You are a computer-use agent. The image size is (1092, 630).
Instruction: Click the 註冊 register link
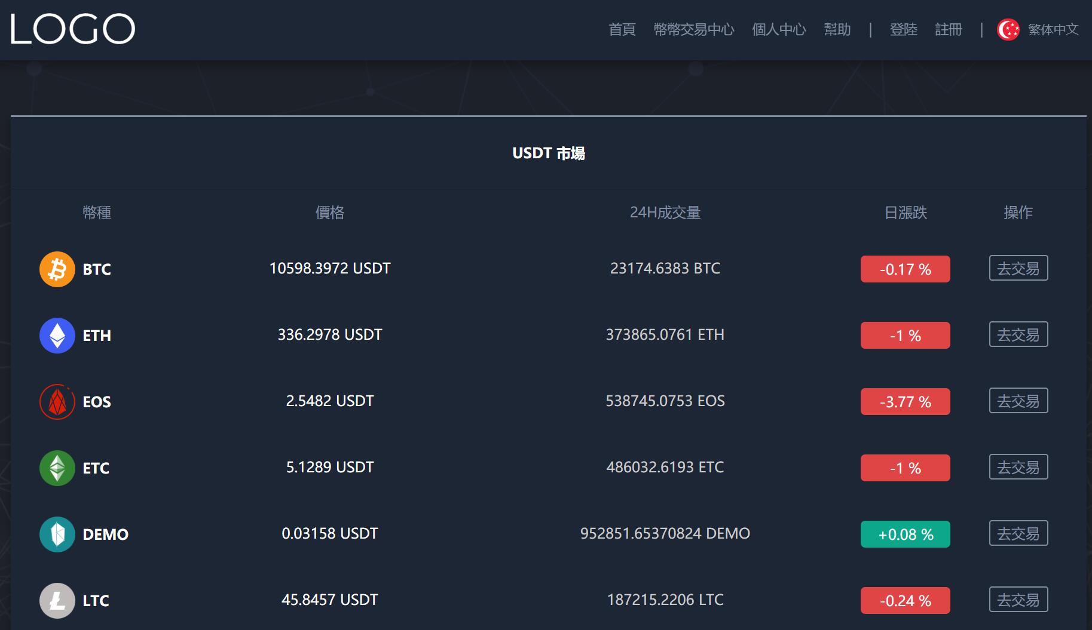pyautogui.click(x=949, y=29)
